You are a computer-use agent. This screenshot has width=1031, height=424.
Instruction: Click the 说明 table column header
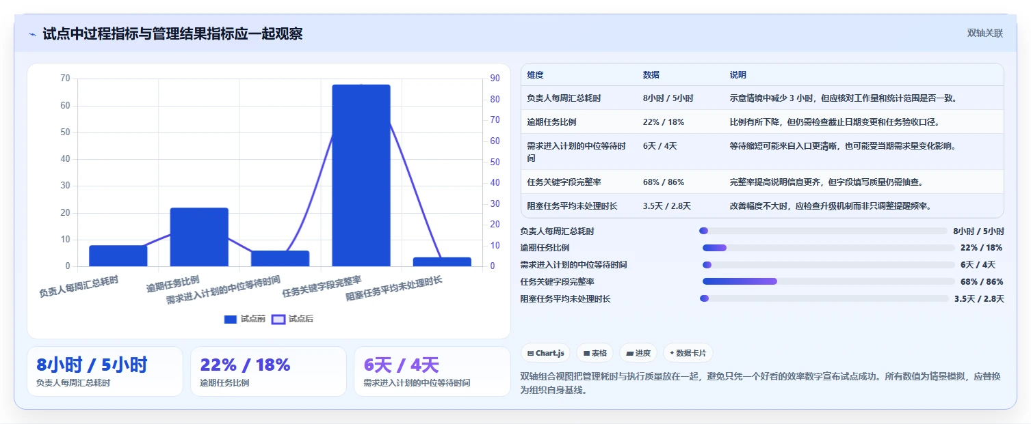pos(738,75)
